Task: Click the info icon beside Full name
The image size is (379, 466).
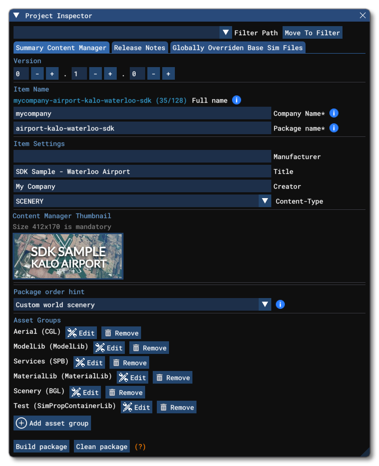Action: pos(236,100)
